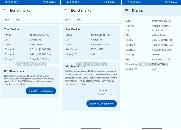Select 'GPU Benchmark' heading
The image size is (181, 130).
(x=75, y=66)
